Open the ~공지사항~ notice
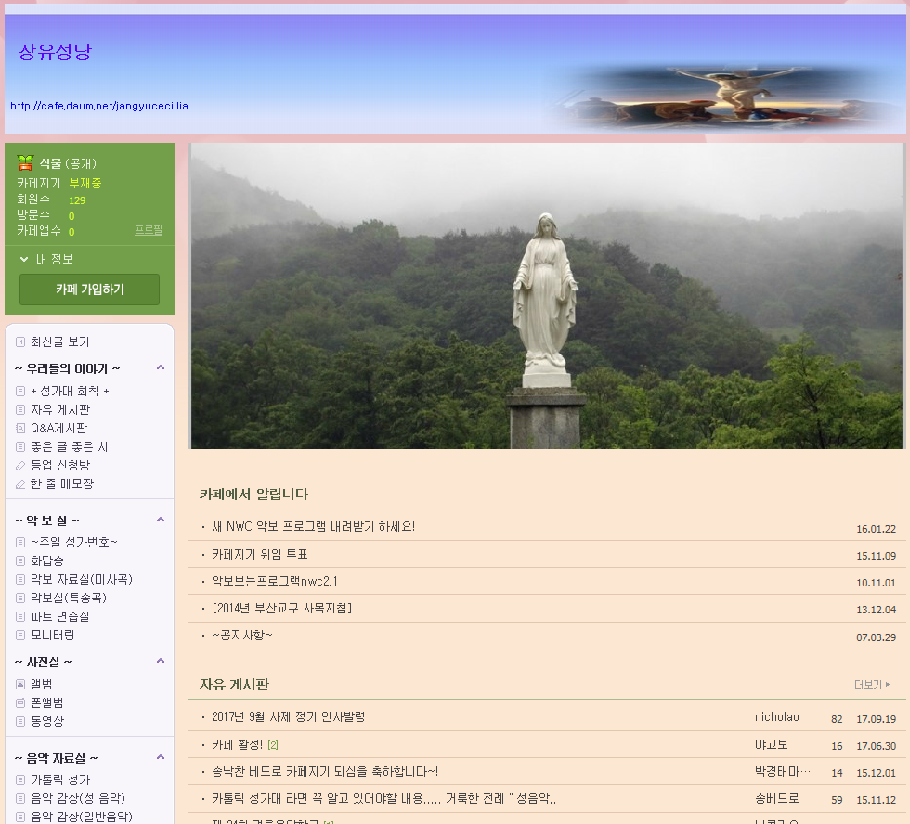Viewport: 910px width, 824px height. coord(242,635)
